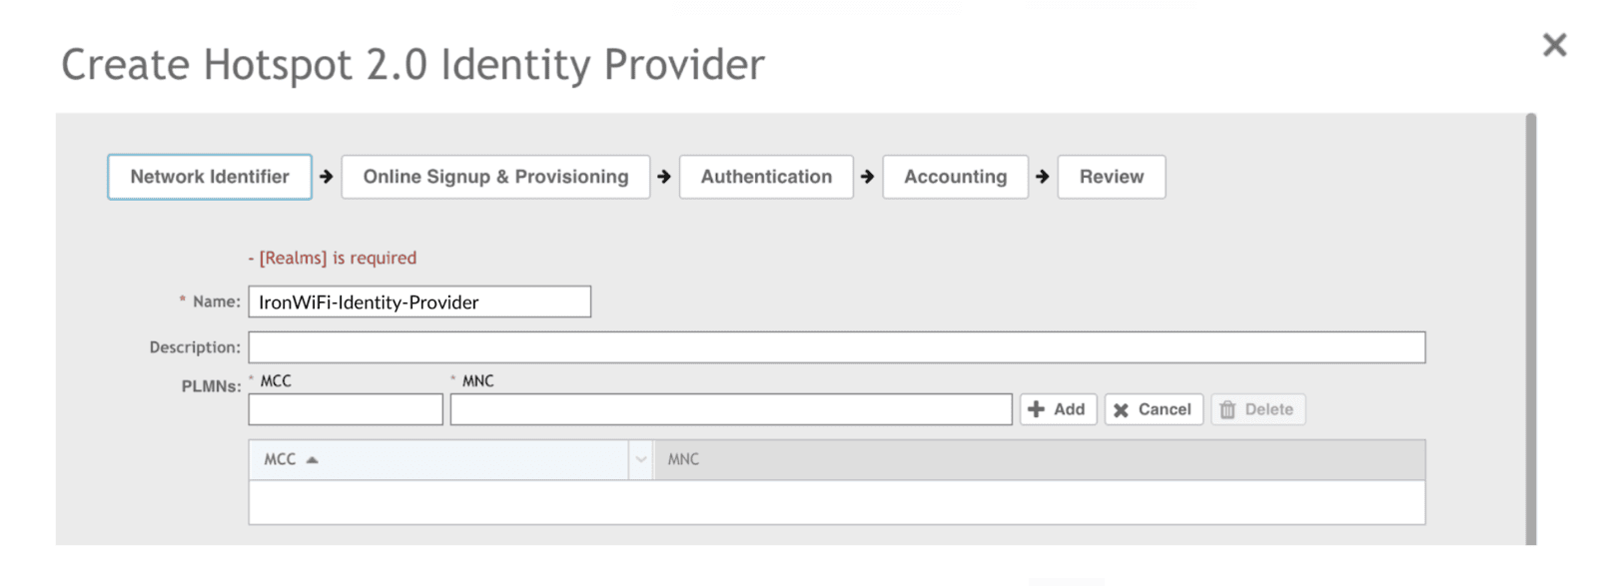Focus the Description text field
The width and height of the screenshot is (1598, 586).
click(x=837, y=347)
